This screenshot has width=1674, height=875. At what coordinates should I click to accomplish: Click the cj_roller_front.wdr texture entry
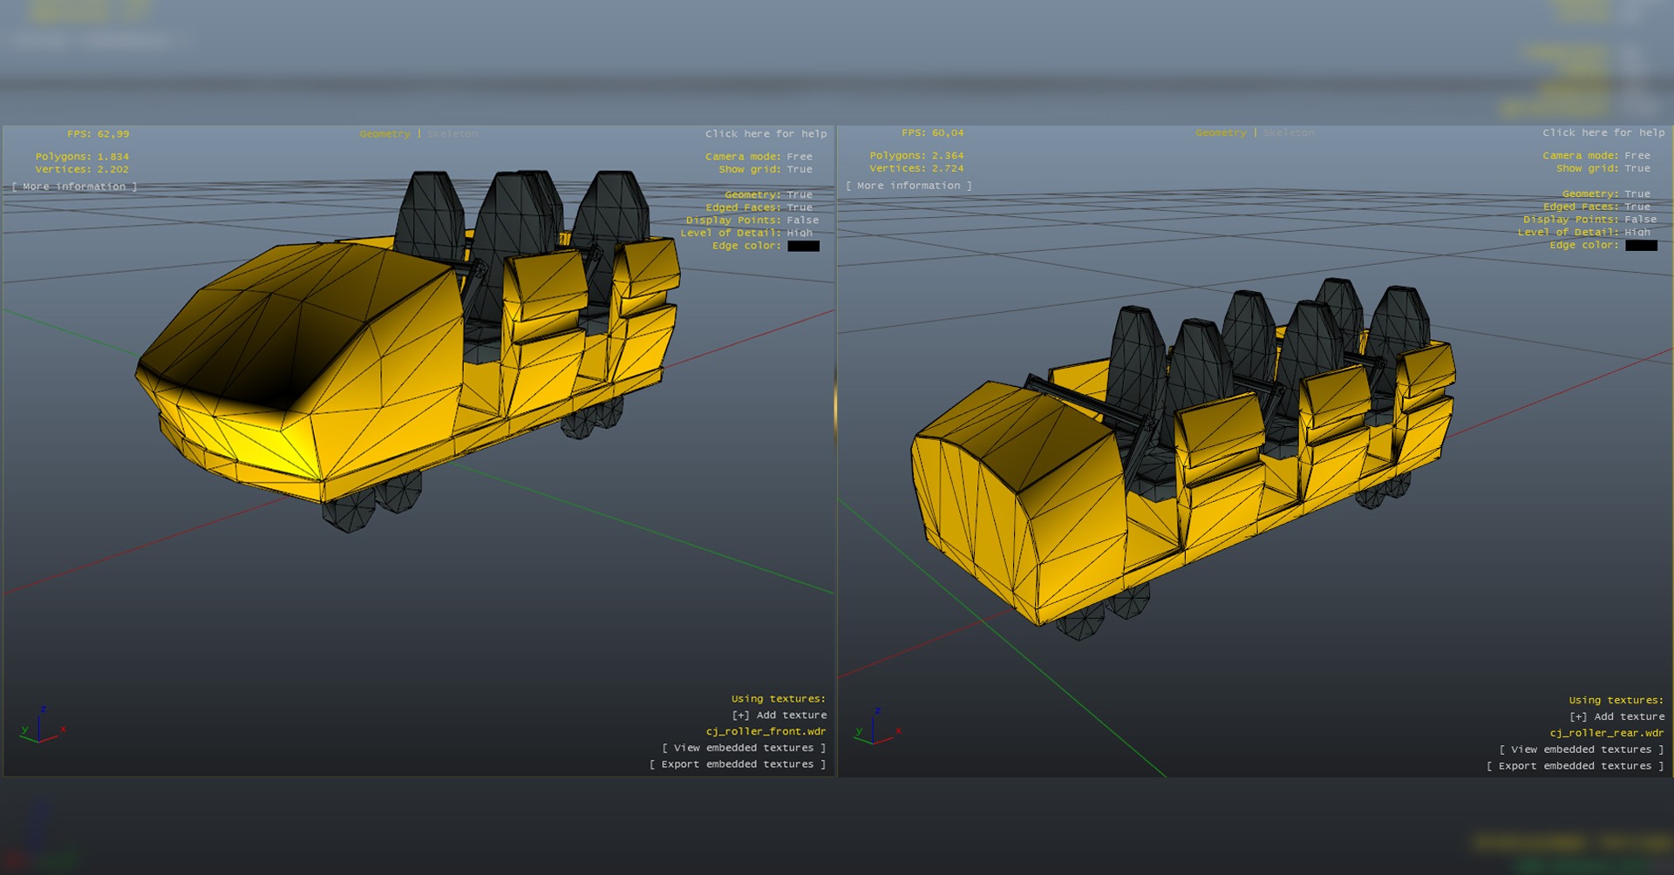766,731
